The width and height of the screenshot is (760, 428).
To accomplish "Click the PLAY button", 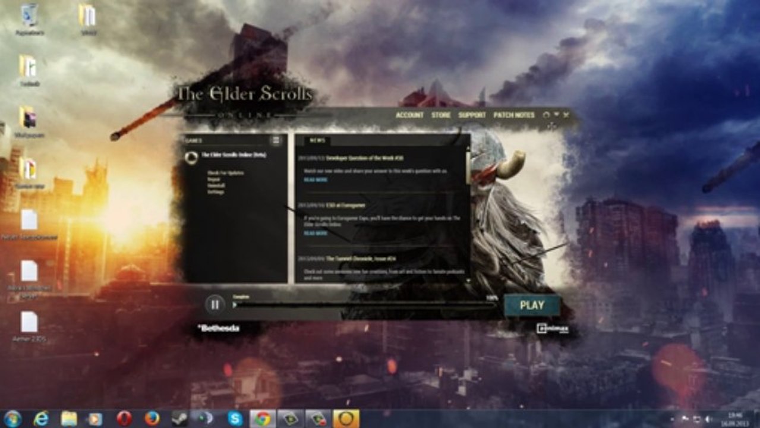I will pos(532,305).
